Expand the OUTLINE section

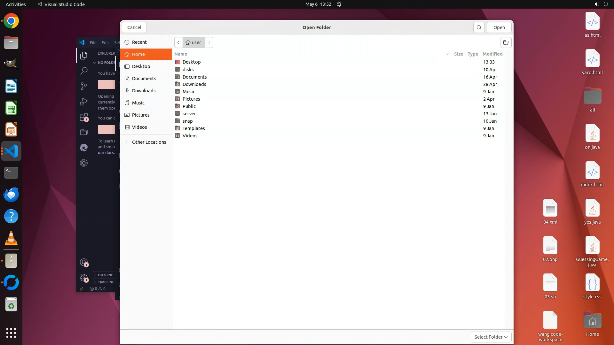pyautogui.click(x=105, y=275)
